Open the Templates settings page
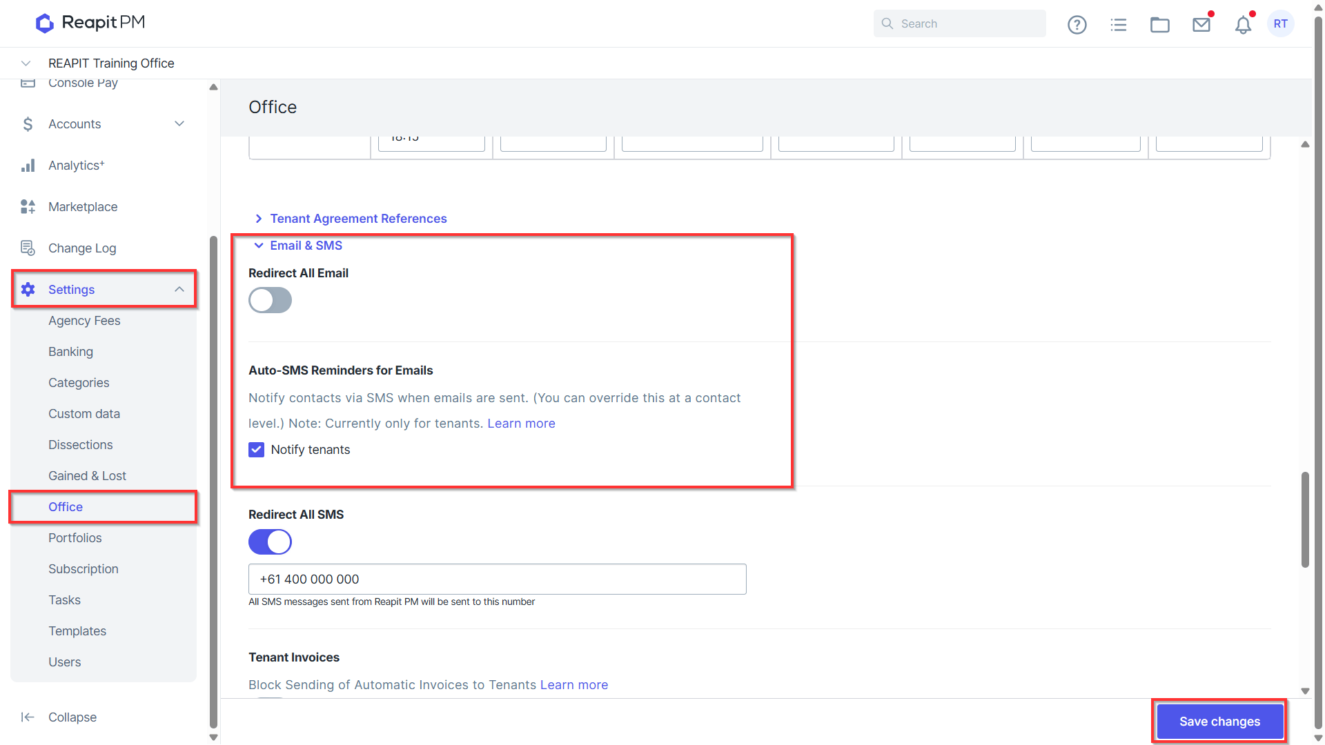The height and width of the screenshot is (745, 1325). point(77,630)
